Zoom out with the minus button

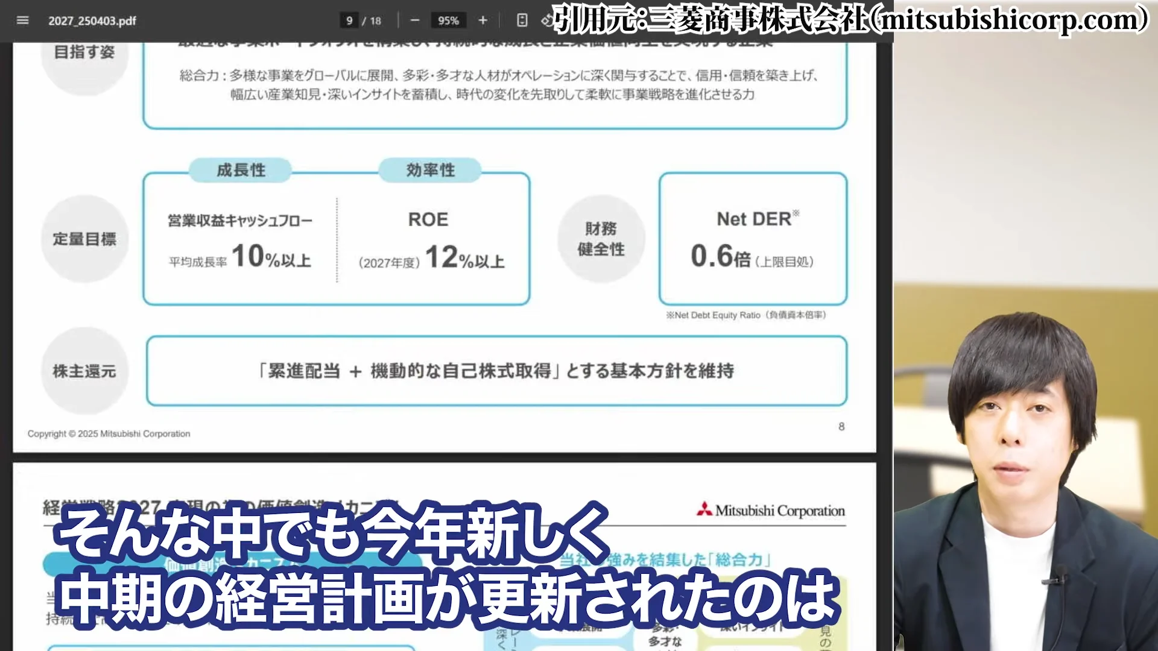click(x=414, y=20)
